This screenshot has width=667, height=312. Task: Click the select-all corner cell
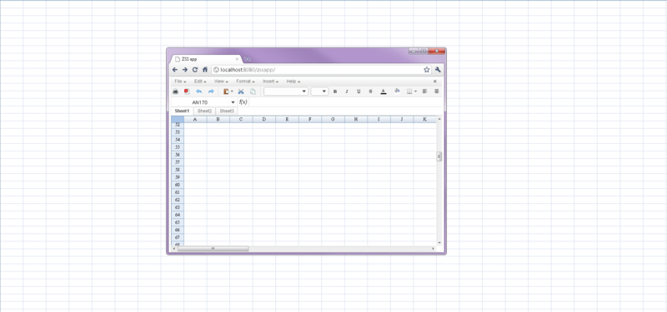click(178, 119)
